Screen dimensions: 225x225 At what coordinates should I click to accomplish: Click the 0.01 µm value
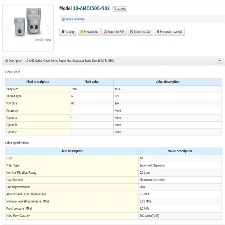tap(145, 172)
